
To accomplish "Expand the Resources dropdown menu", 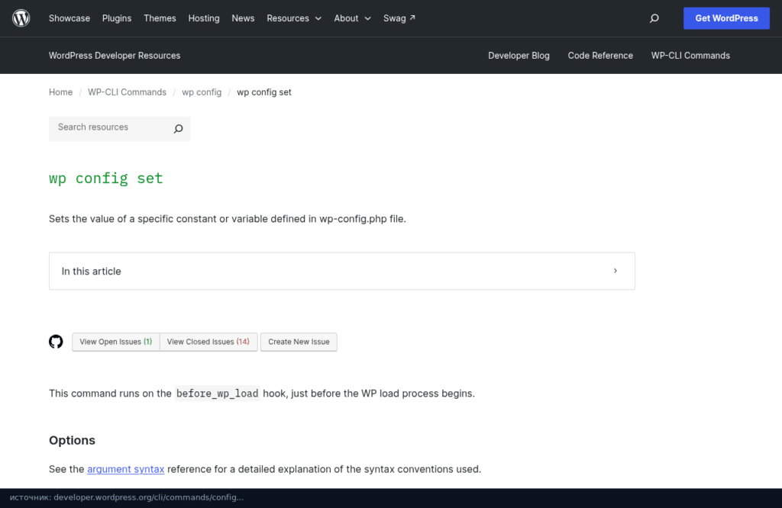I will pos(294,18).
